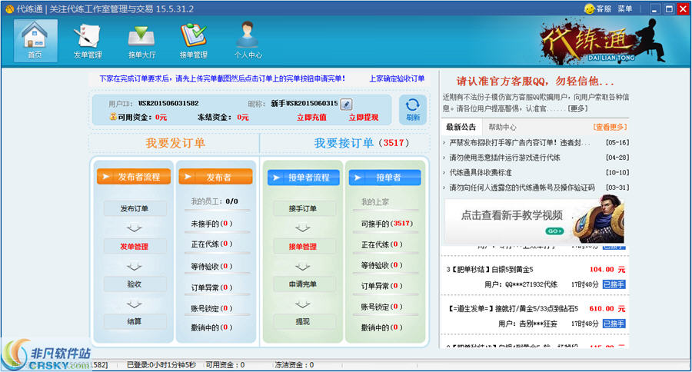Click the 接单者流程 blue header
Viewport: 692px width, 372px height.
[x=303, y=178]
